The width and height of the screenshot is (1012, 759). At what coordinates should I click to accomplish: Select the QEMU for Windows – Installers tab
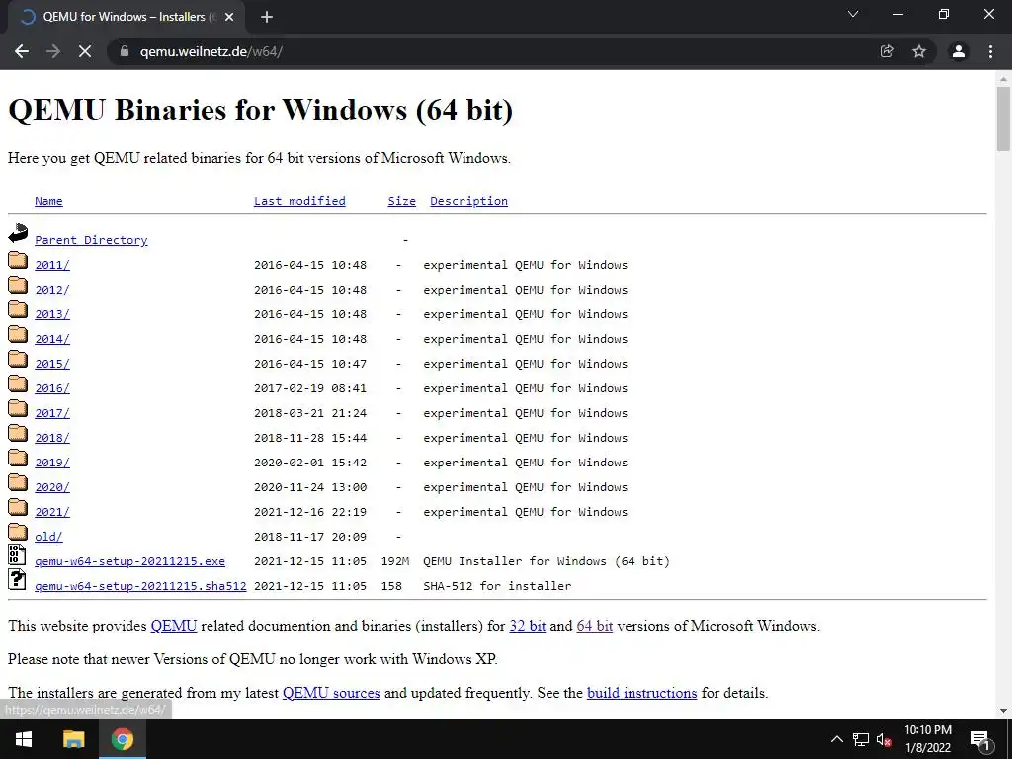(x=126, y=18)
